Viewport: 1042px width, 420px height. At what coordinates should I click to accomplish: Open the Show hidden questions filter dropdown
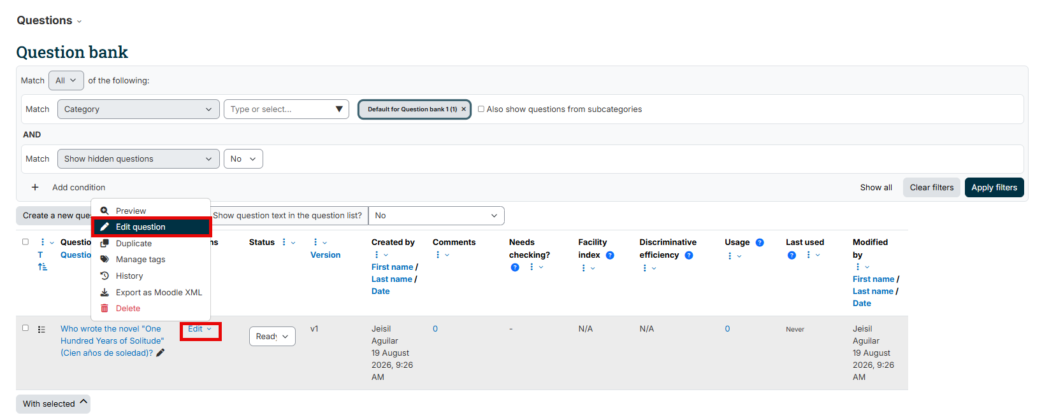pos(138,159)
